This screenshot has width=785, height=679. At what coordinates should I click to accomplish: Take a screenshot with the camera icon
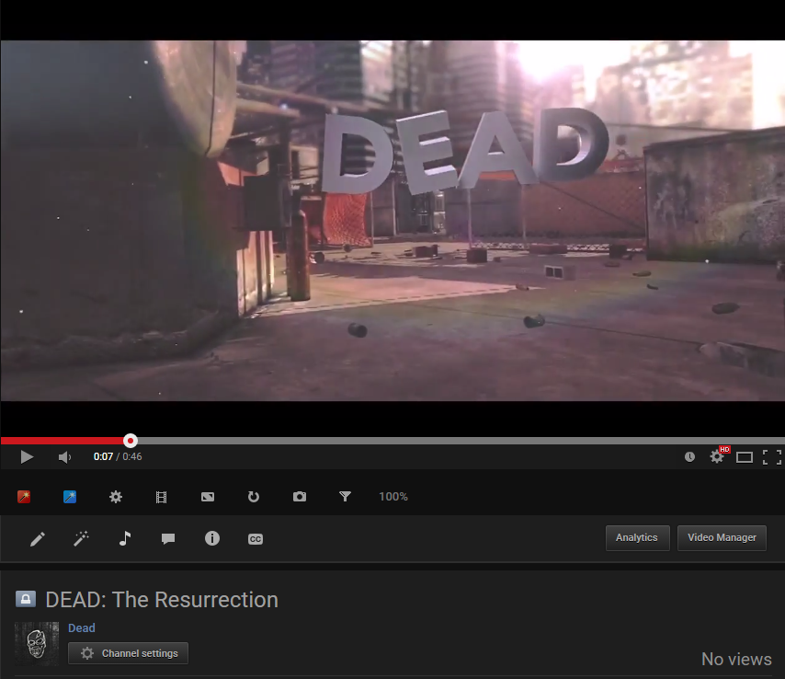(x=300, y=497)
